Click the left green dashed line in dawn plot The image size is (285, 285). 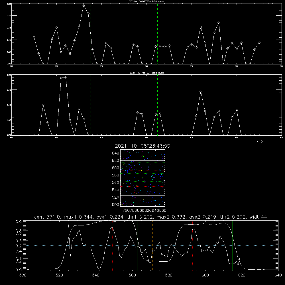click(91, 34)
